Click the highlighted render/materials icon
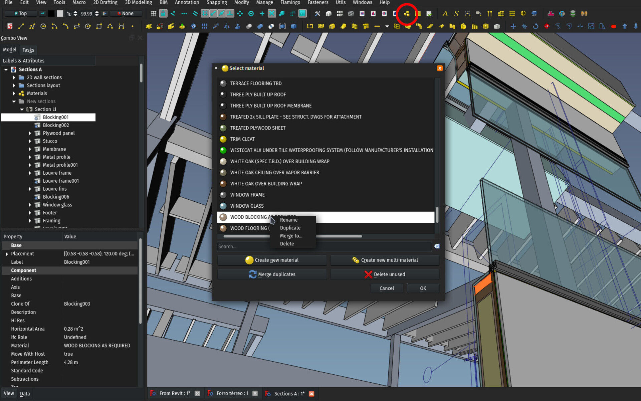The image size is (641, 401). coord(406,13)
